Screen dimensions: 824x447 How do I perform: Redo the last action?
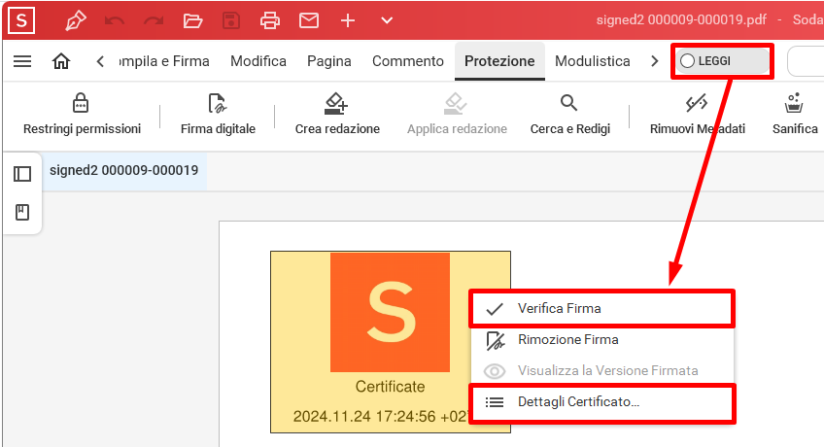pyautogui.click(x=154, y=21)
